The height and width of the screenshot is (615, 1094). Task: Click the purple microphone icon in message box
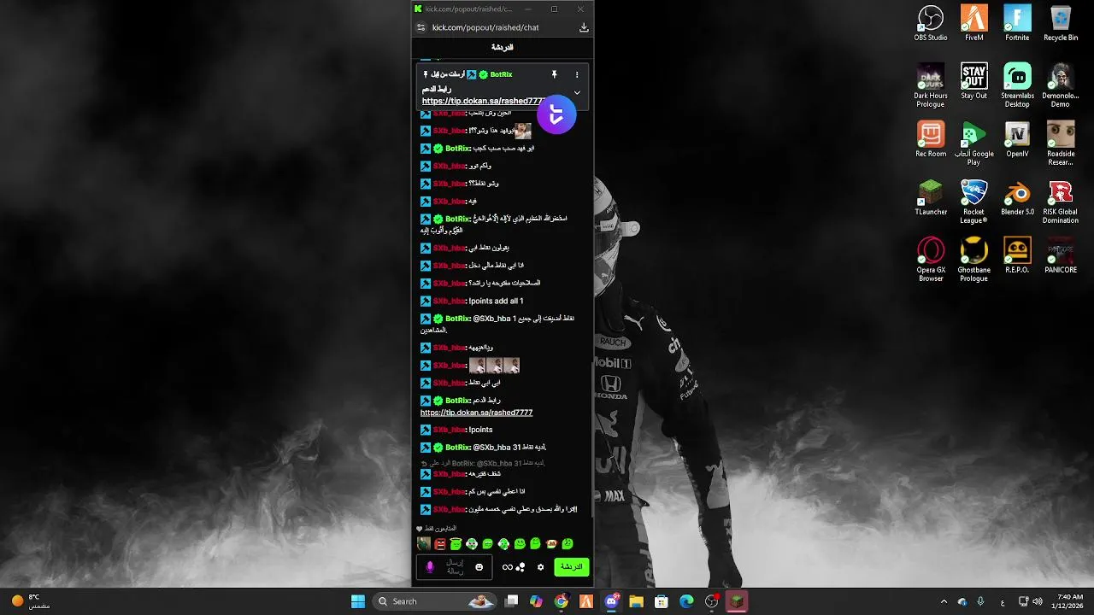point(430,566)
